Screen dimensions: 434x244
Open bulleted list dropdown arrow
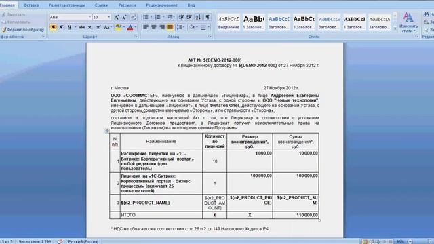tap(151, 17)
